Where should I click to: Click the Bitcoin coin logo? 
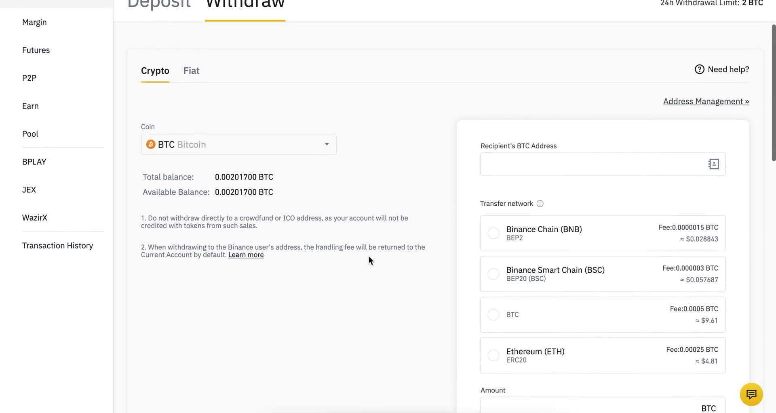[x=151, y=144]
